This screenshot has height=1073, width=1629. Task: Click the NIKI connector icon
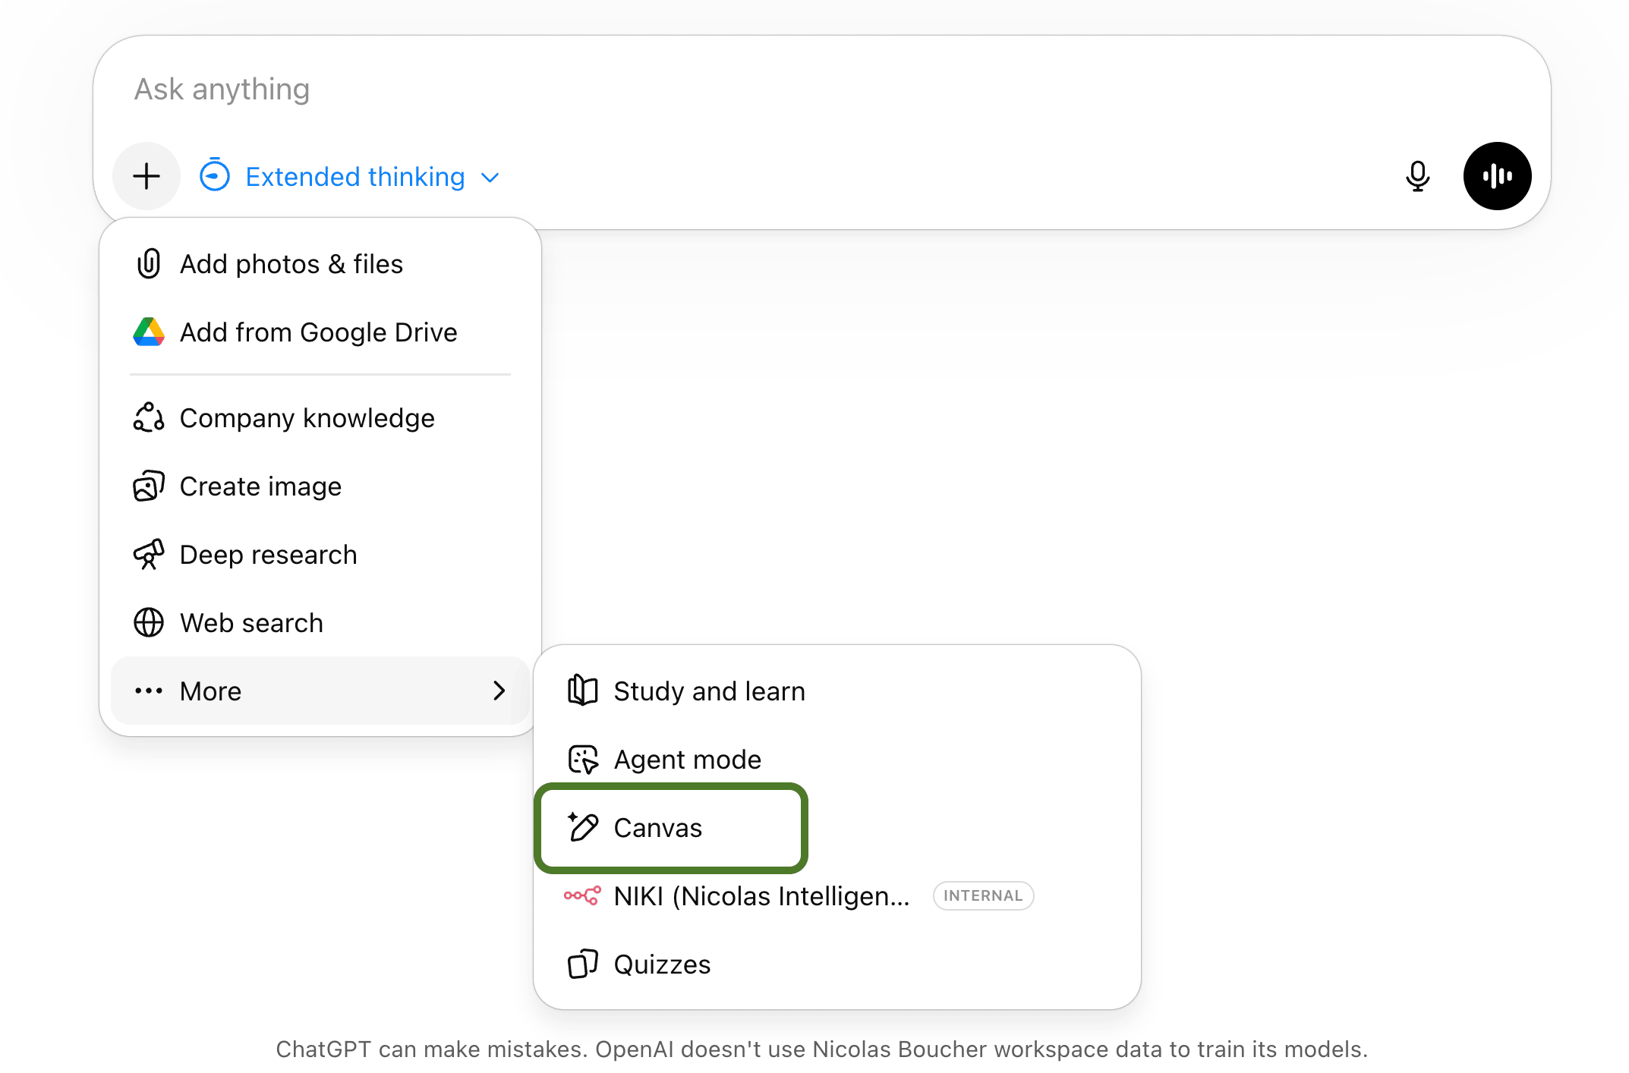click(x=582, y=896)
